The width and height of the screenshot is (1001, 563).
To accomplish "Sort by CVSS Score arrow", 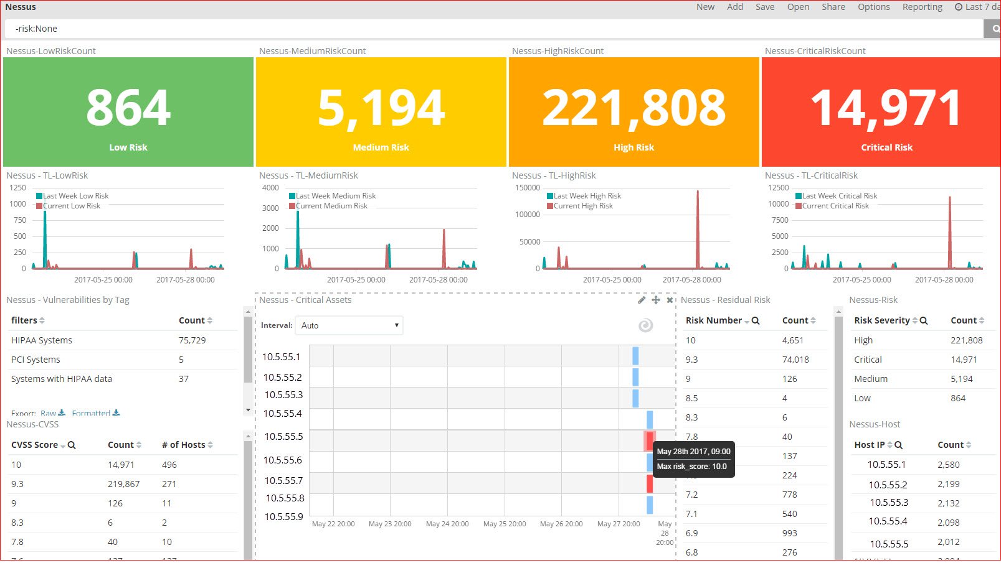I will coord(63,445).
